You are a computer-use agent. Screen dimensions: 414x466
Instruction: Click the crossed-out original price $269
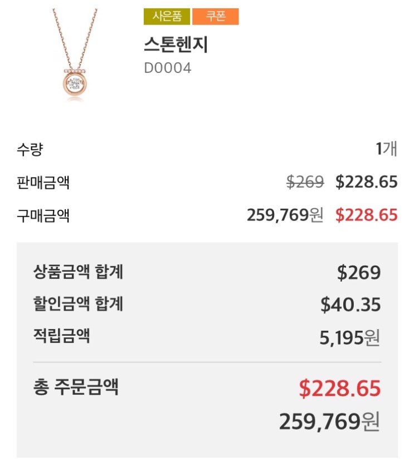(305, 182)
